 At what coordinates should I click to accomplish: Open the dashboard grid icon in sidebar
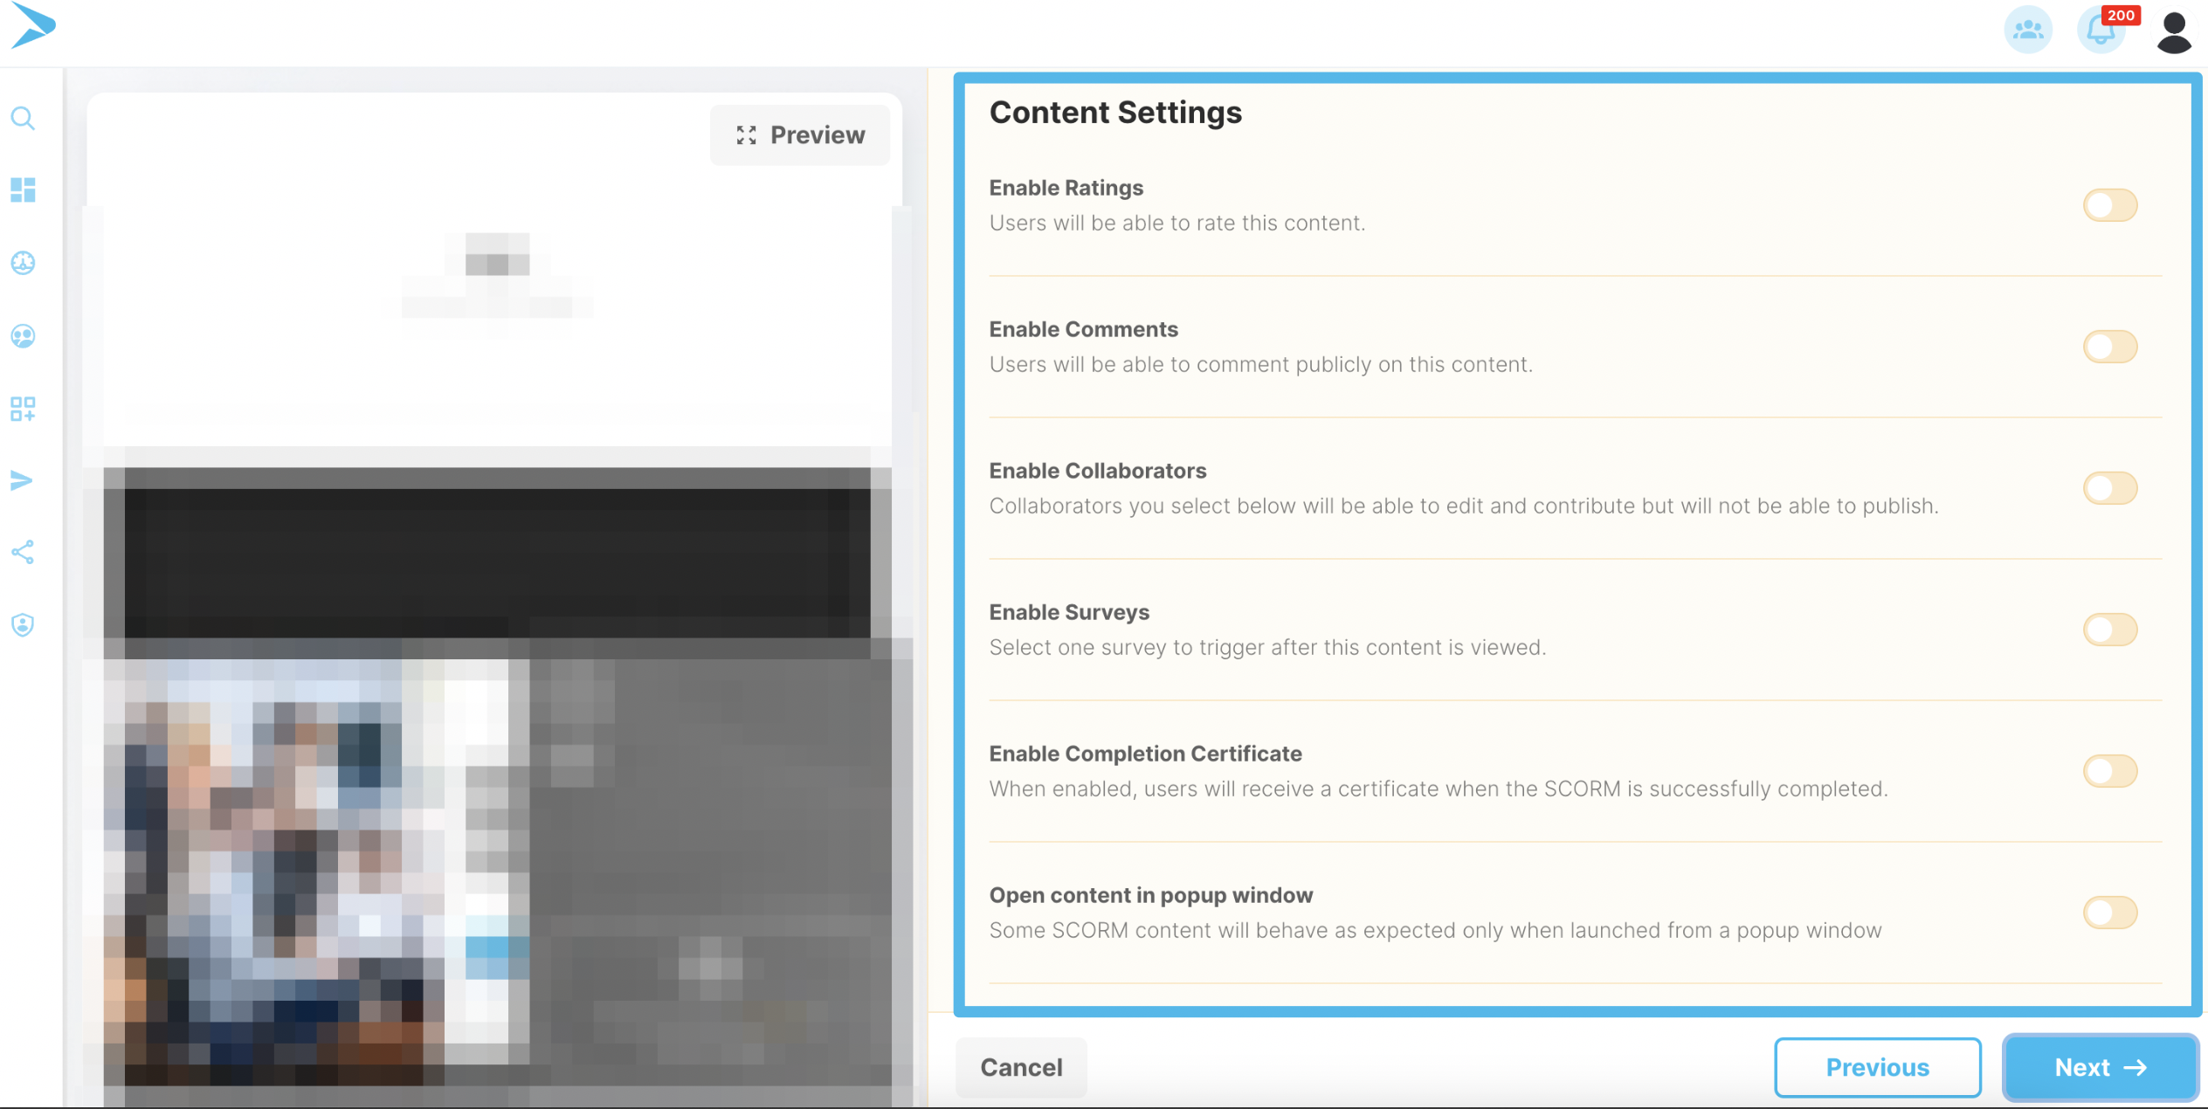point(23,190)
